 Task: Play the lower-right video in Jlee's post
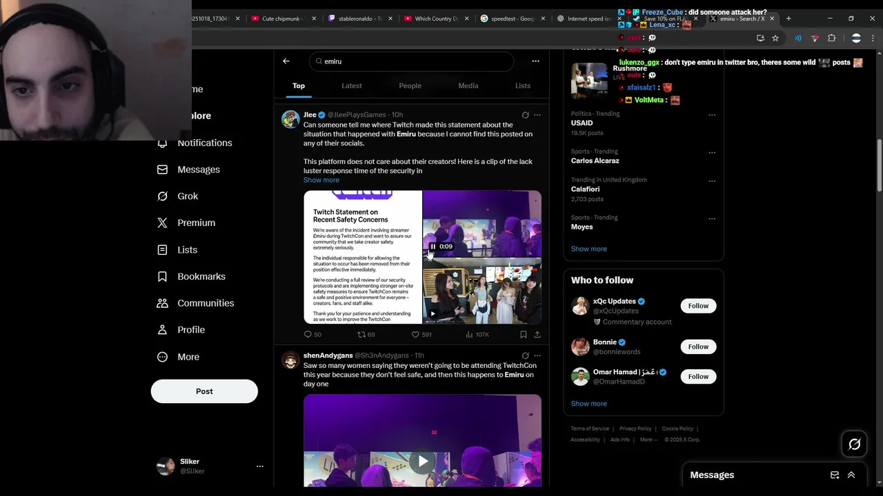pos(433,314)
